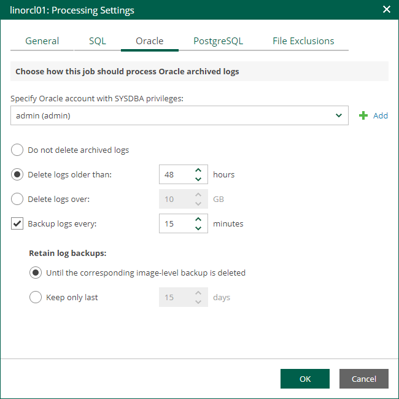Open the SQL tab

pyautogui.click(x=98, y=41)
